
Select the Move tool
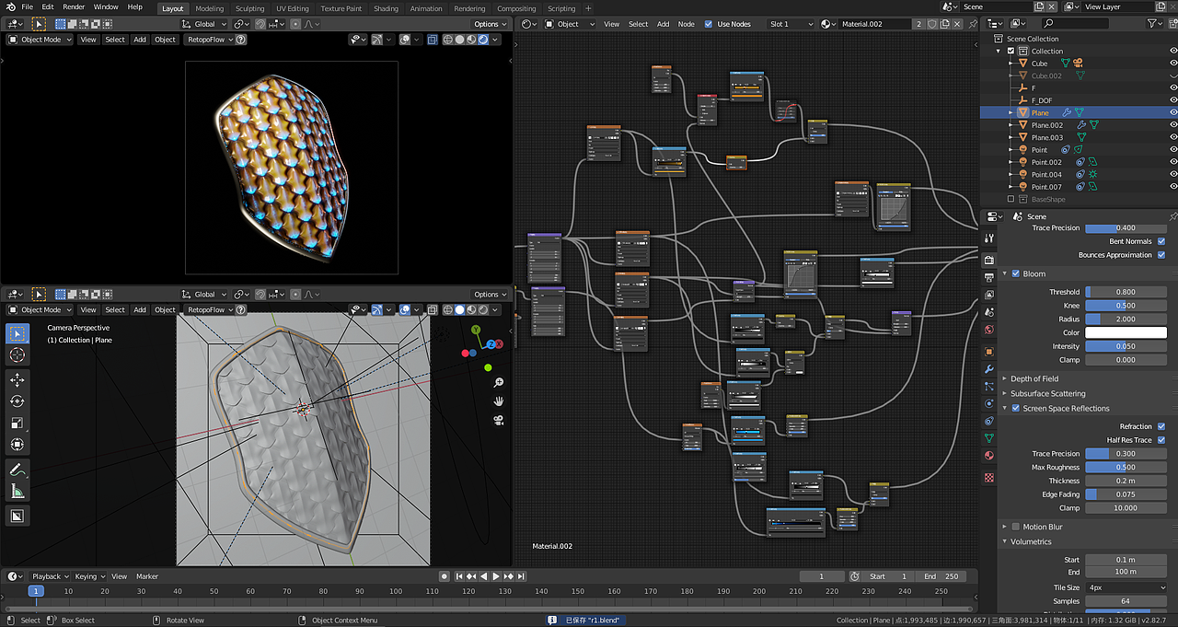16,378
